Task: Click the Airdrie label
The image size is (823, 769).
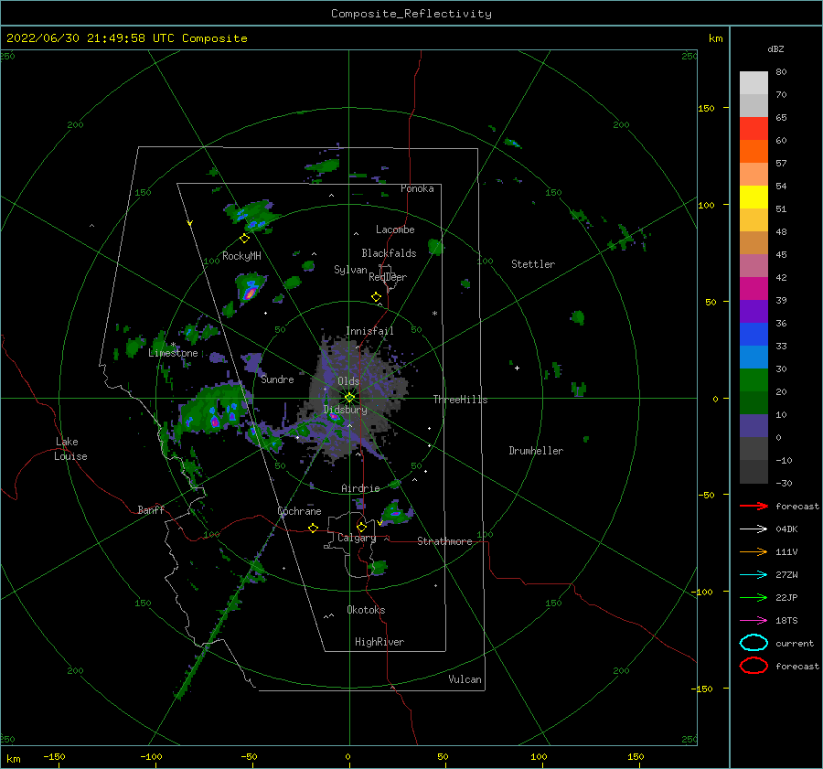Action: pyautogui.click(x=360, y=488)
